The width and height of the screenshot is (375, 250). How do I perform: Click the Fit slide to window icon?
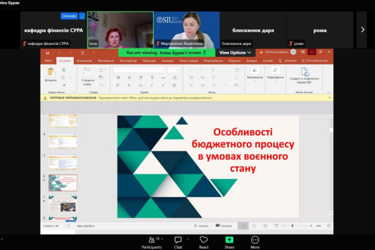(329, 226)
